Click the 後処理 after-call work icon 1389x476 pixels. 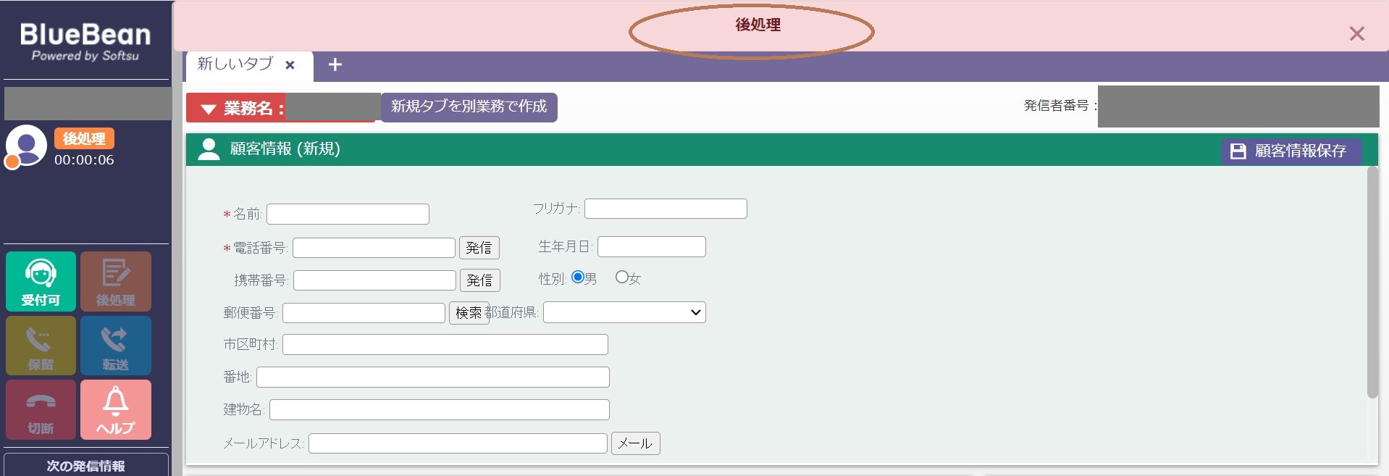[116, 281]
